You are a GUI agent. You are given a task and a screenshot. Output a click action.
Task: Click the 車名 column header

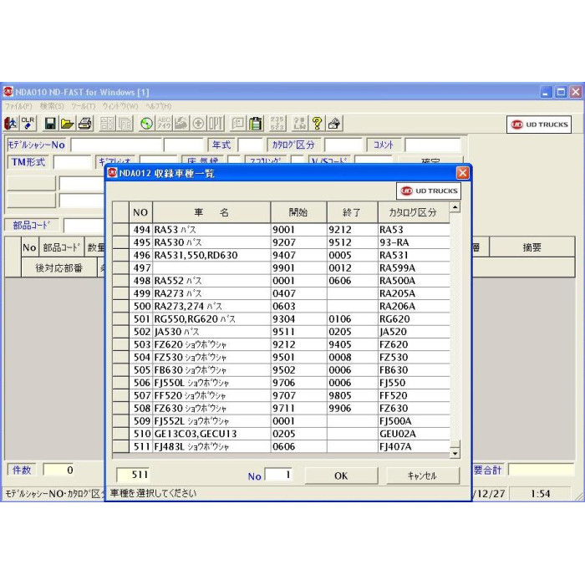click(x=211, y=212)
